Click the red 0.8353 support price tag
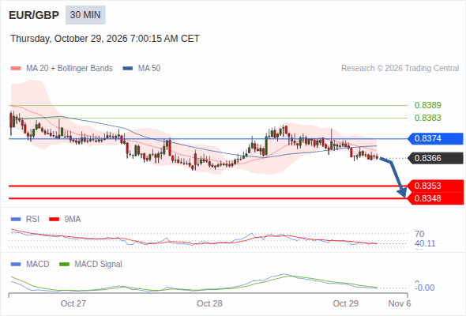Screen dimensions: 466x316 (x=435, y=186)
